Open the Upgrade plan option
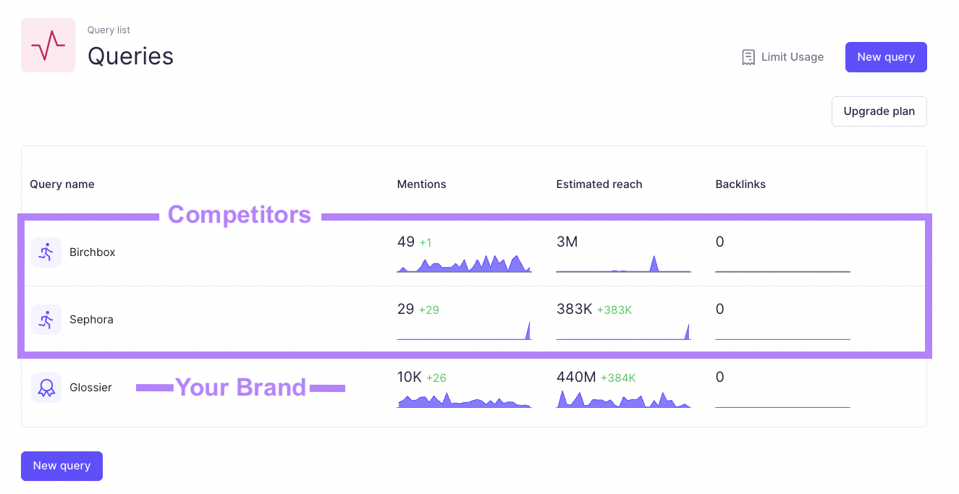This screenshot has width=959, height=494. (879, 111)
